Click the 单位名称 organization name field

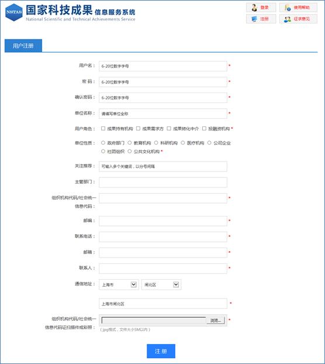163,114
